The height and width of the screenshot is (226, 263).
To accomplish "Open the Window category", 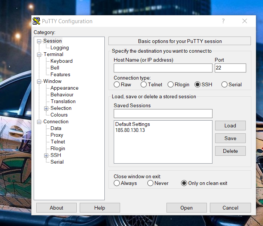I will coord(52,81).
